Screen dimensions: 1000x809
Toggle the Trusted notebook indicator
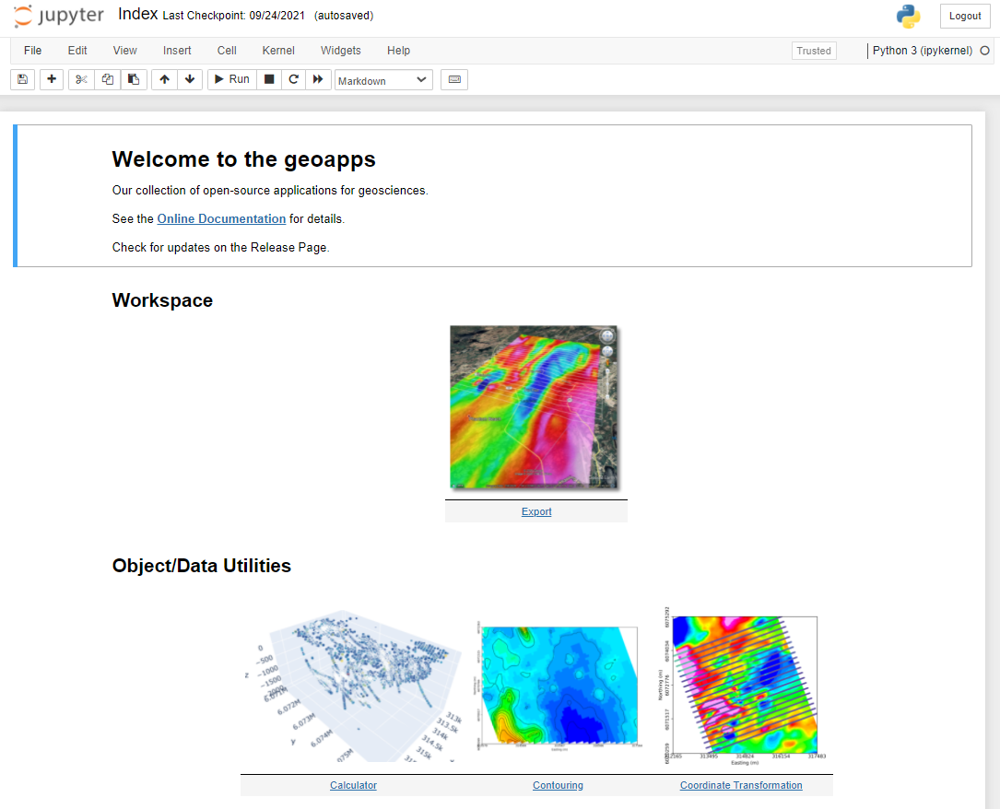(814, 51)
